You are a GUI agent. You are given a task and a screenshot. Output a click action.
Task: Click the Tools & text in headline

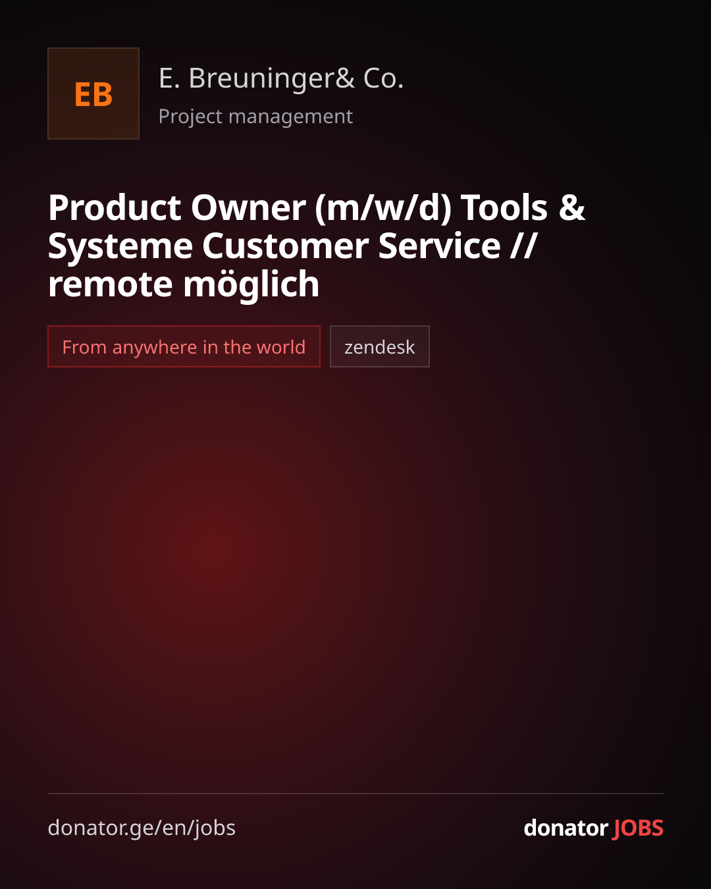click(523, 208)
